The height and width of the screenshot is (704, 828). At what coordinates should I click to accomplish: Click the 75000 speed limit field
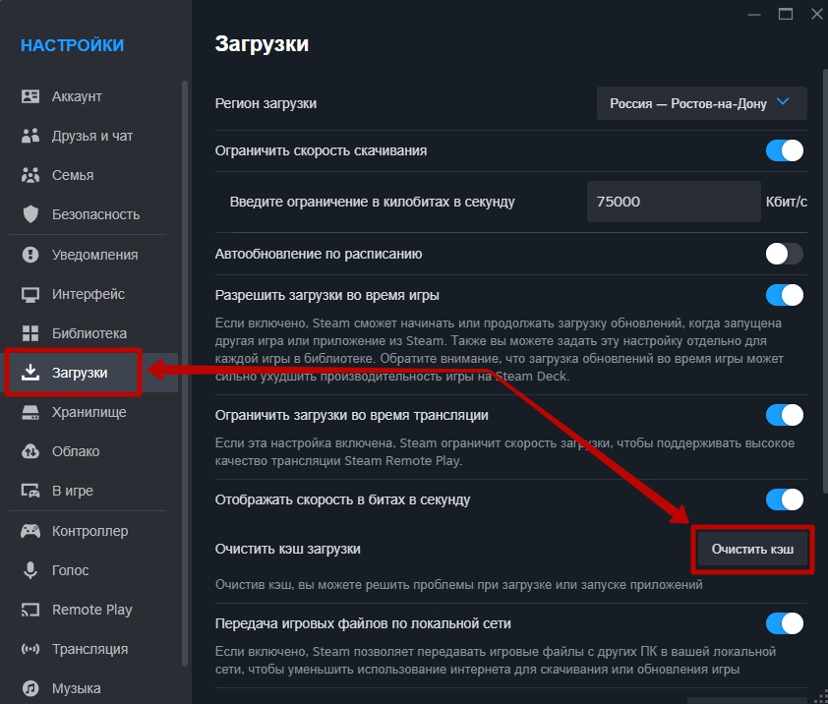click(x=674, y=202)
